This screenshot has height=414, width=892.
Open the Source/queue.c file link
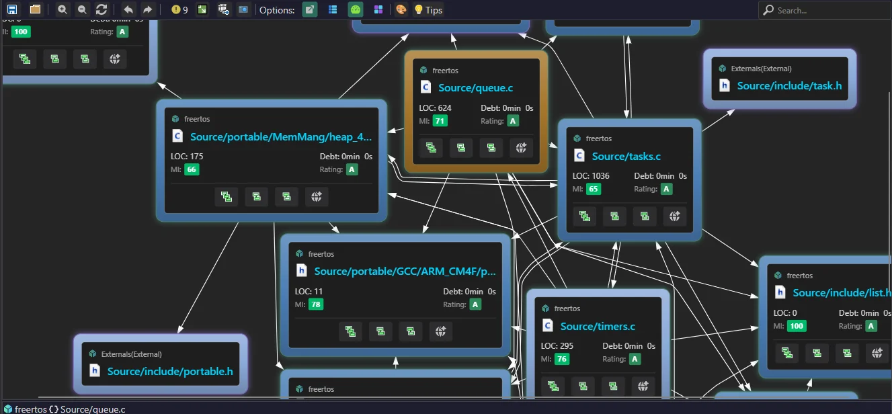click(x=475, y=88)
